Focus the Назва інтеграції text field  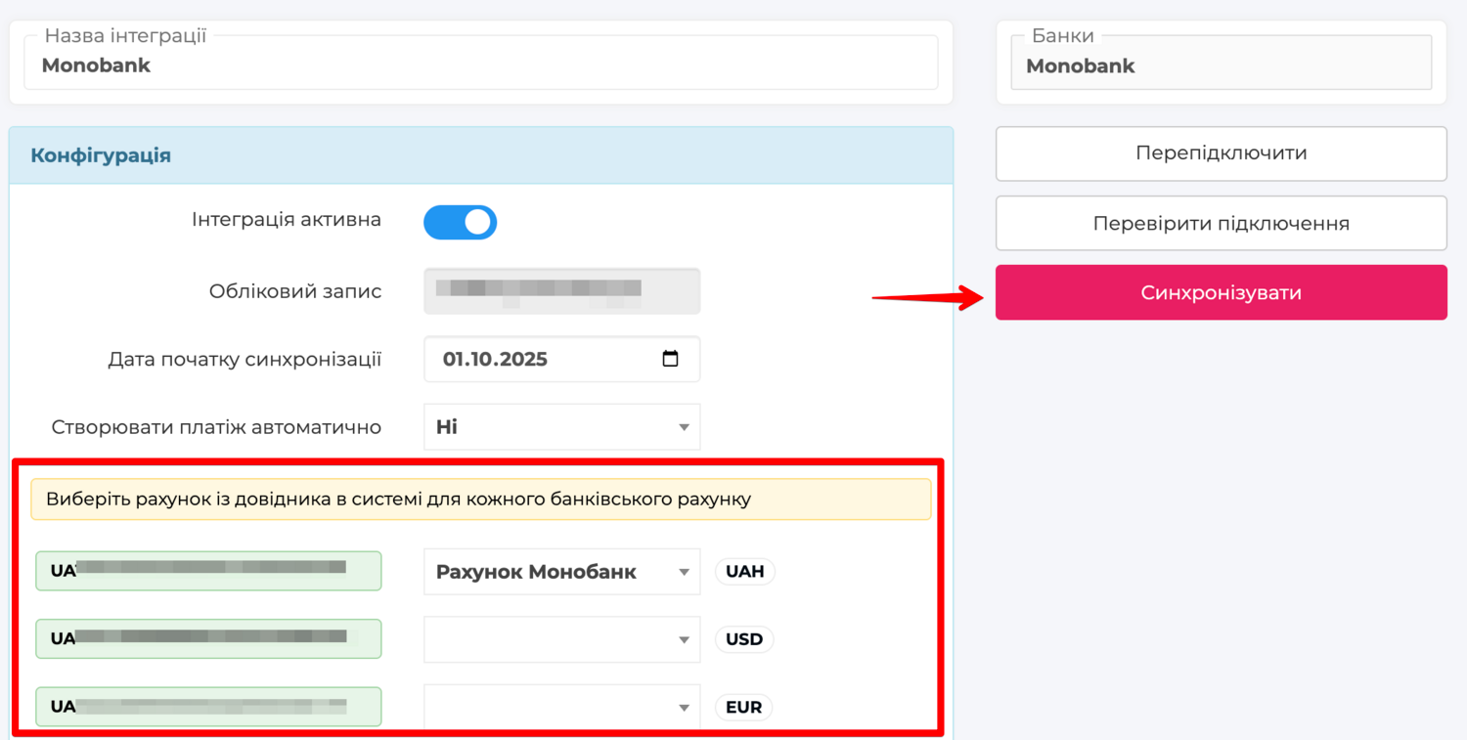pos(480,65)
